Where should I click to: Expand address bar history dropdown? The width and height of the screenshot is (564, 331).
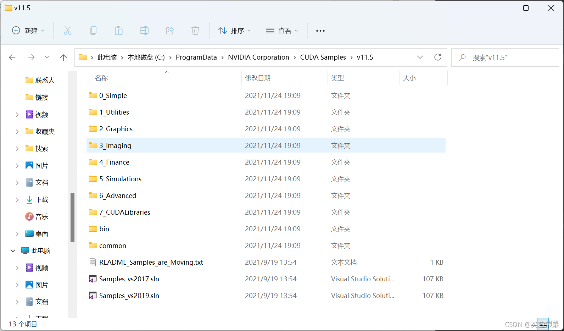pos(420,57)
